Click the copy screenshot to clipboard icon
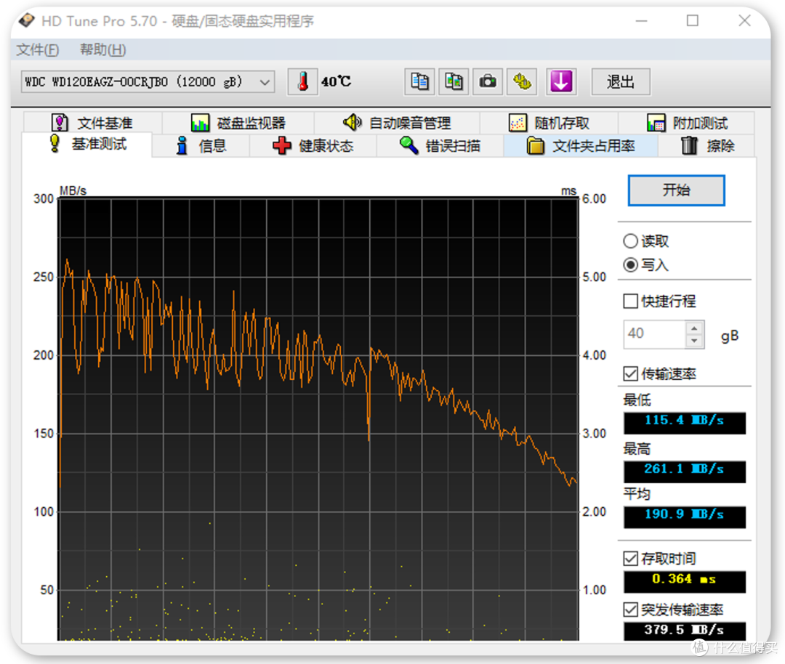Image resolution: width=785 pixels, height=664 pixels. click(x=453, y=81)
